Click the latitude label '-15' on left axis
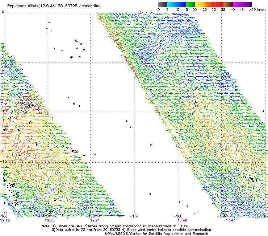The width and height of the screenshot is (268, 236). [4, 161]
